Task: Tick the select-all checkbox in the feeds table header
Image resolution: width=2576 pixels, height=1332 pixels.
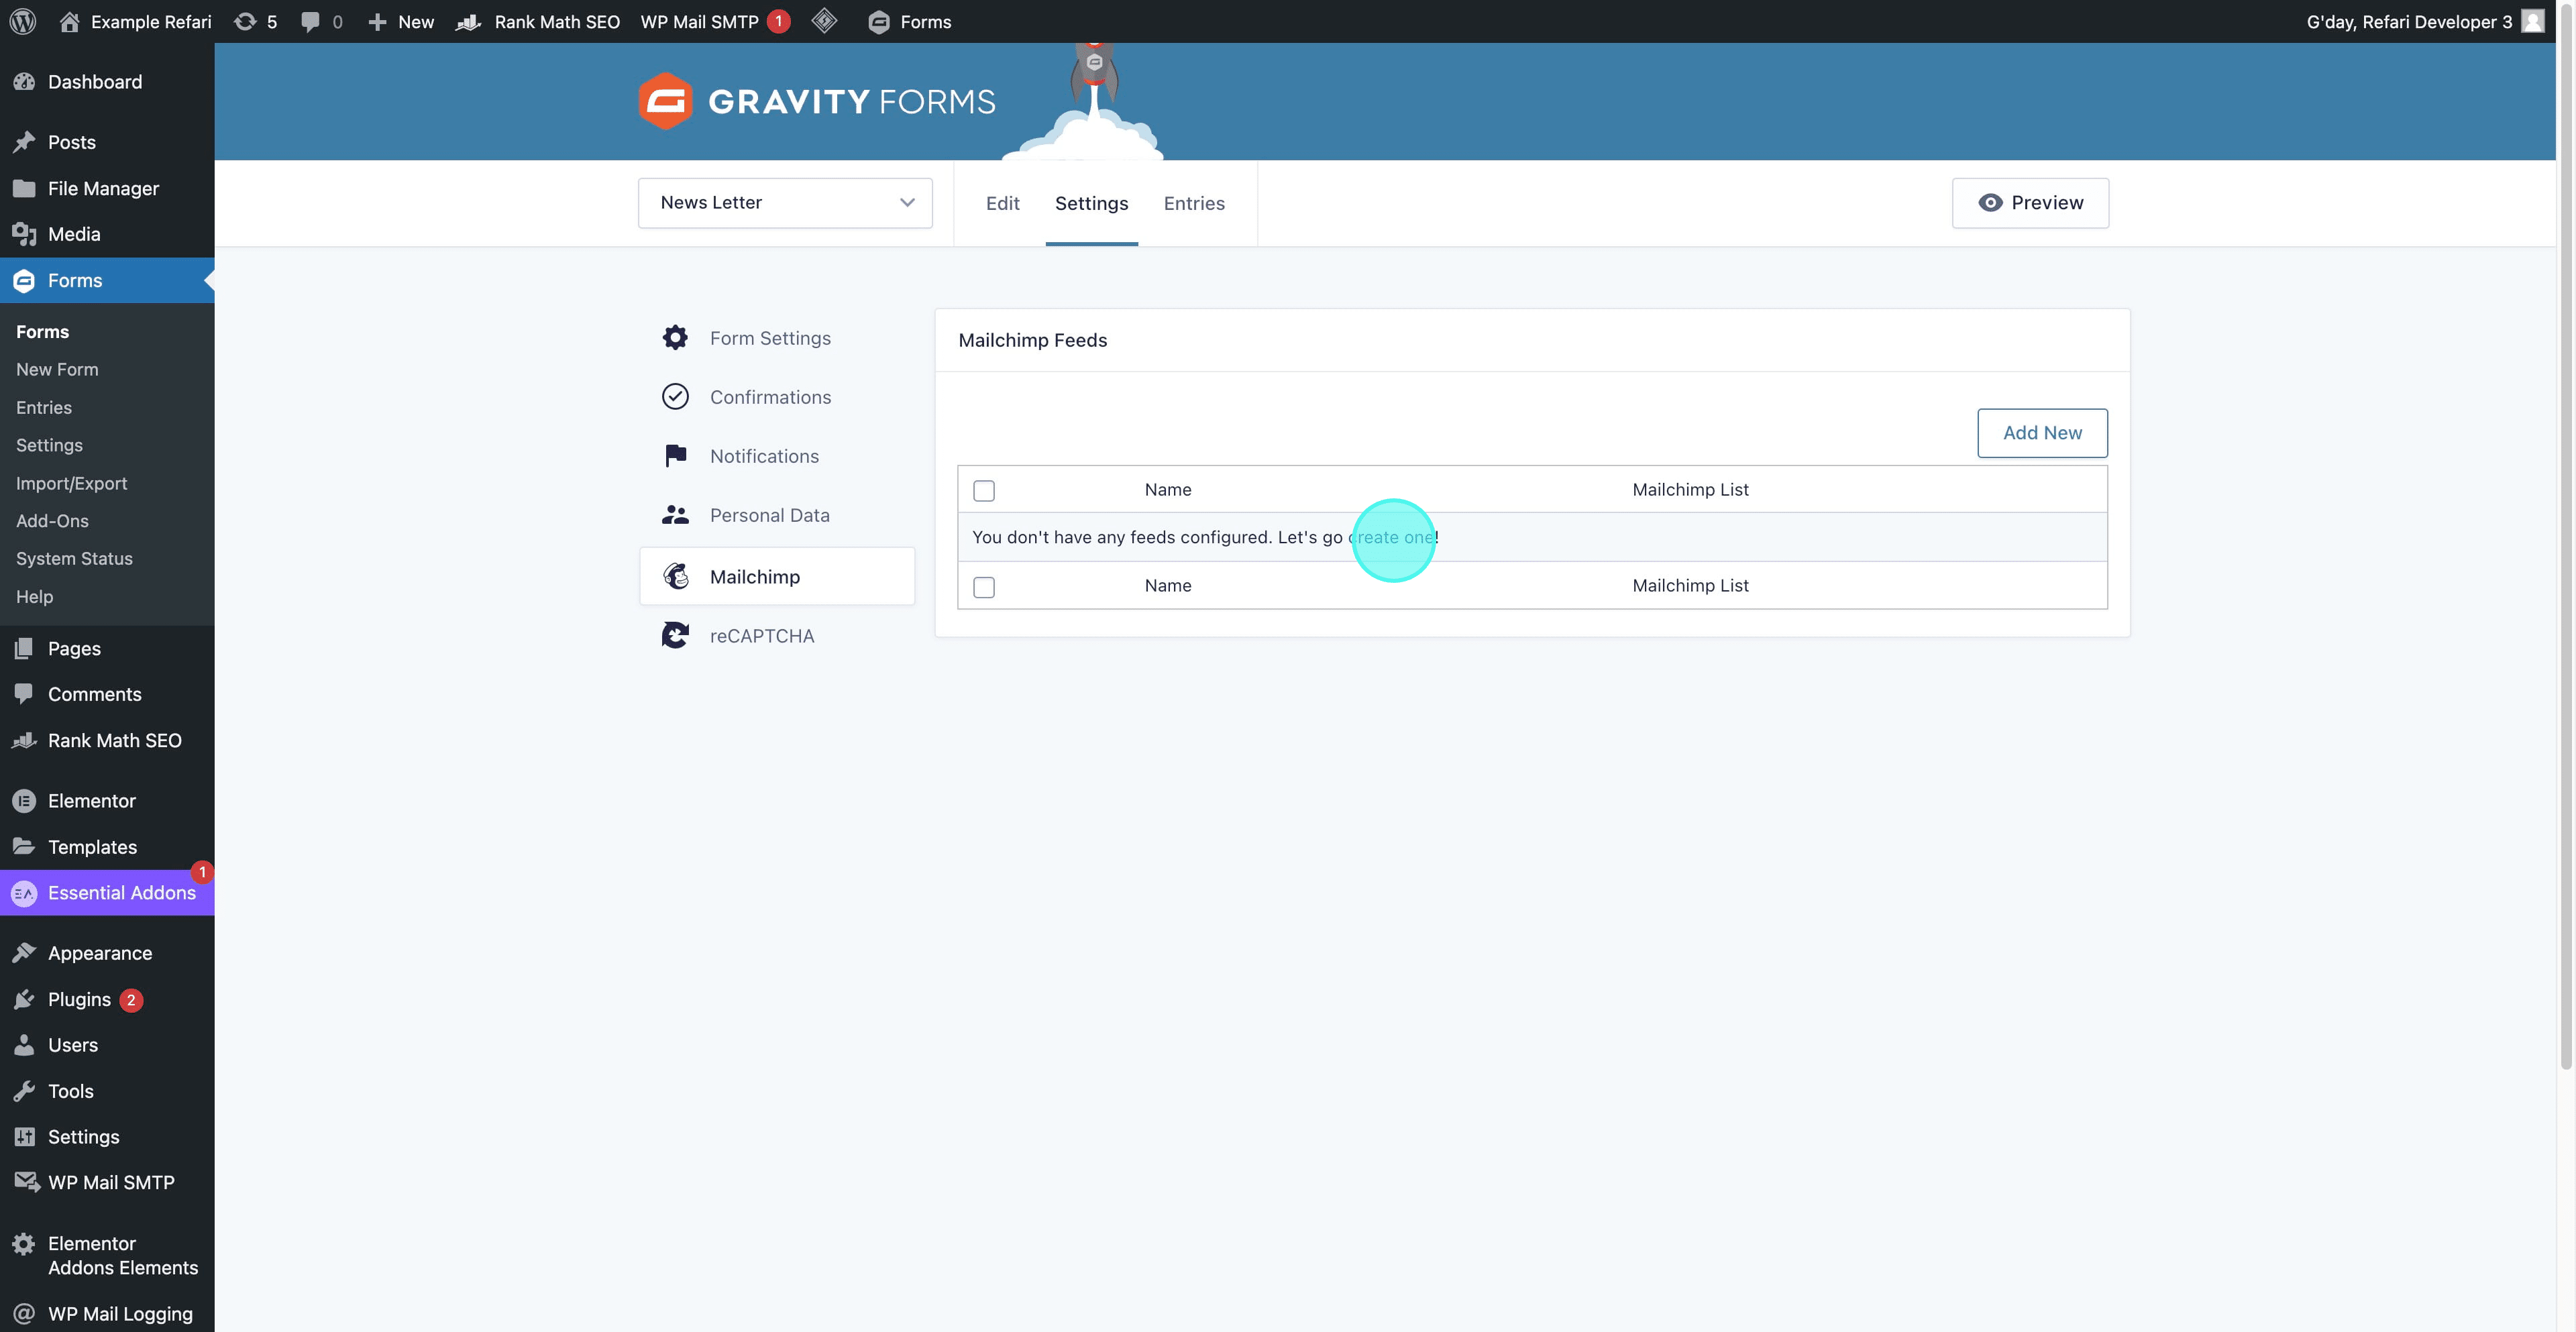Action: pos(984,490)
